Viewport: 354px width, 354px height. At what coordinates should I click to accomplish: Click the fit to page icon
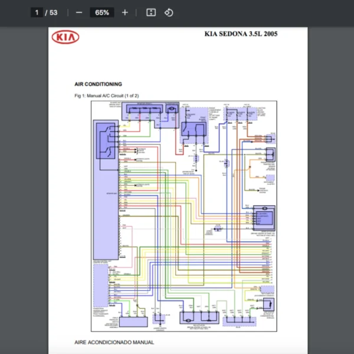pos(151,12)
